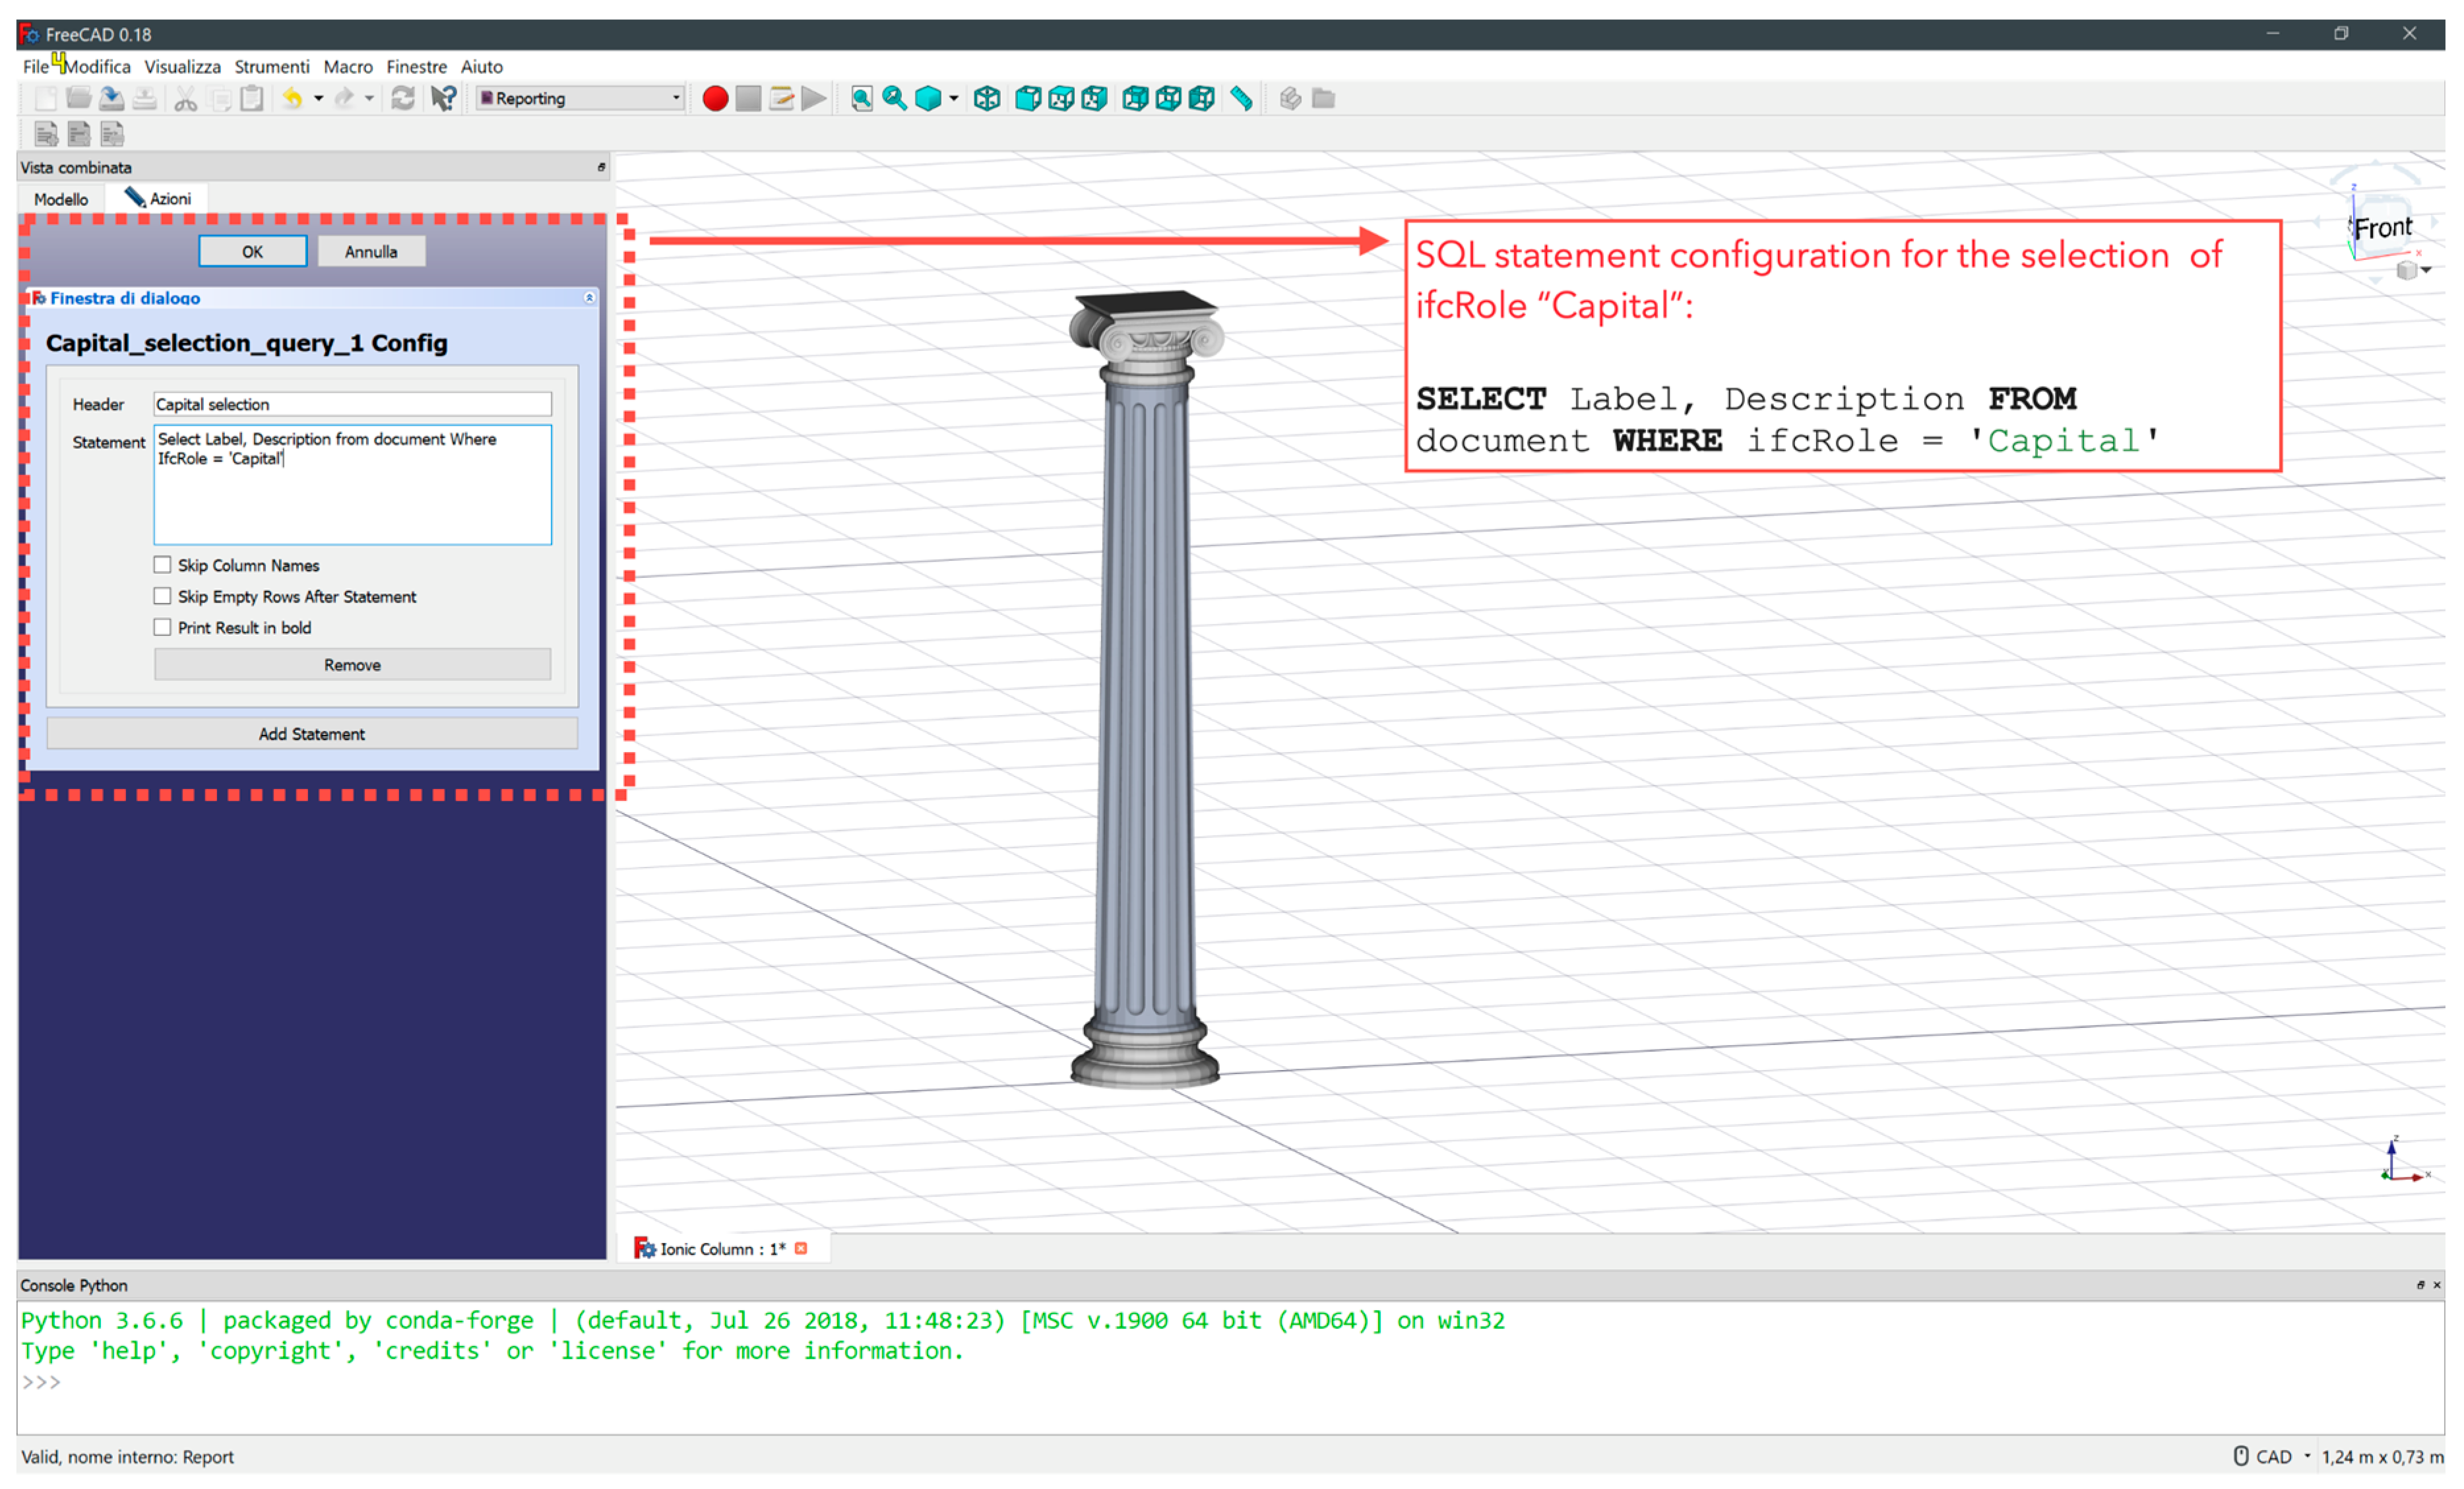Image resolution: width=2464 pixels, height=1489 pixels.
Task: Enable Print Result in bold
Action: tap(163, 627)
